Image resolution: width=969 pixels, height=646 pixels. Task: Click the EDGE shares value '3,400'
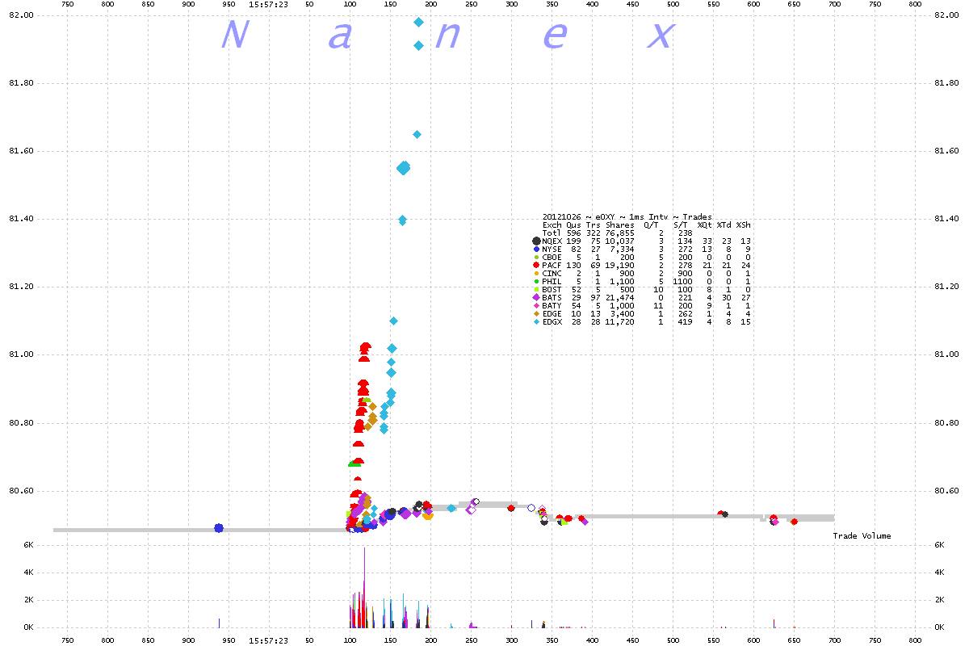[x=623, y=313]
